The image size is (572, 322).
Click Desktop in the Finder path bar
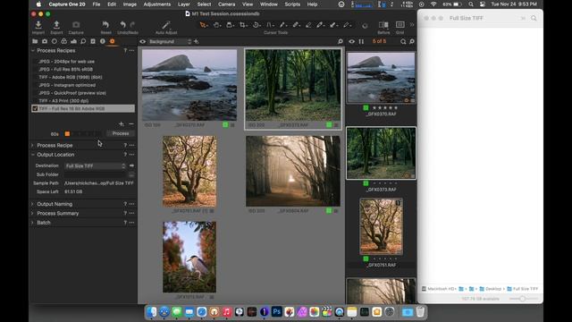pos(491,289)
